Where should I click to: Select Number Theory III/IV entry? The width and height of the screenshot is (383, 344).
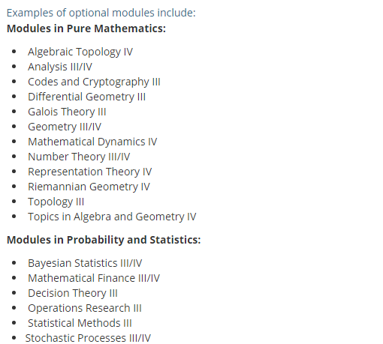(79, 157)
